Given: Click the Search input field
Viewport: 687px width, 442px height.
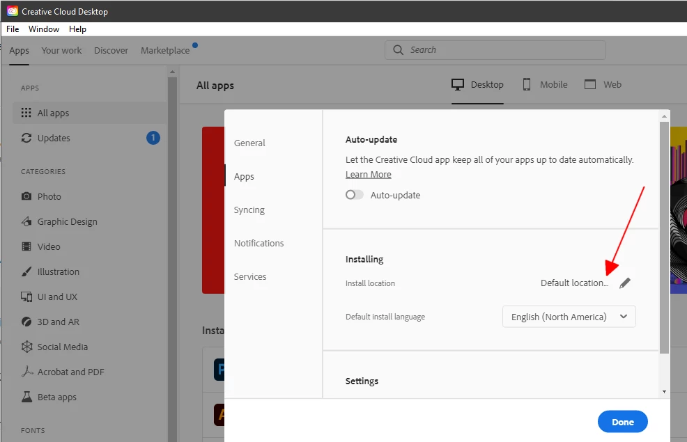Looking at the screenshot, I should coord(495,50).
